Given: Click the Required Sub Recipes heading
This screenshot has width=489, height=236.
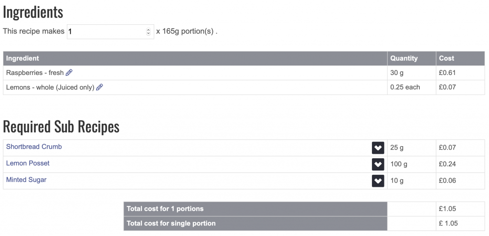Looking at the screenshot, I should click(x=61, y=127).
